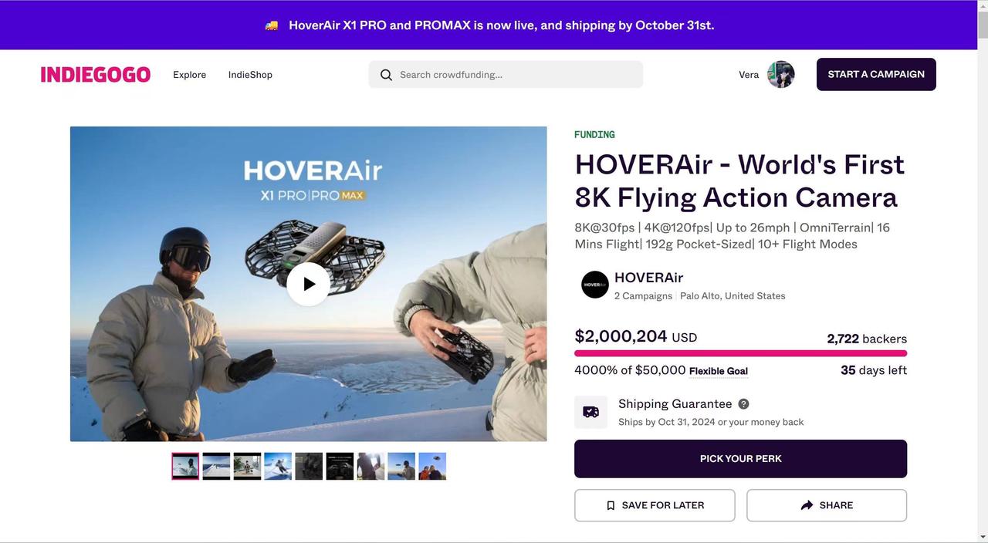
Task: Click the HOVERAir campaigner logo
Action: [x=594, y=285]
